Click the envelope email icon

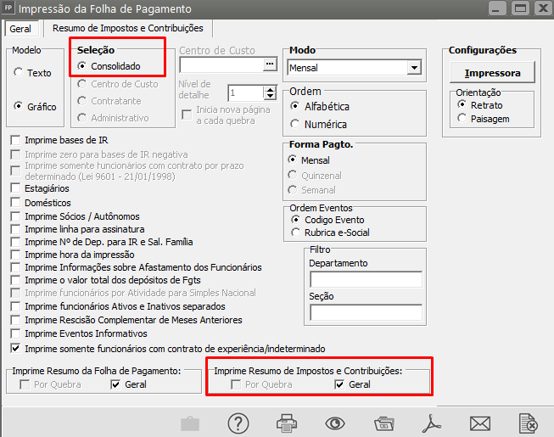[481, 422]
